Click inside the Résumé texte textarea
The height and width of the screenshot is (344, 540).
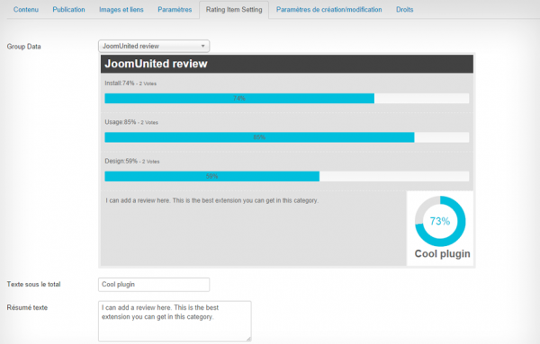175,322
